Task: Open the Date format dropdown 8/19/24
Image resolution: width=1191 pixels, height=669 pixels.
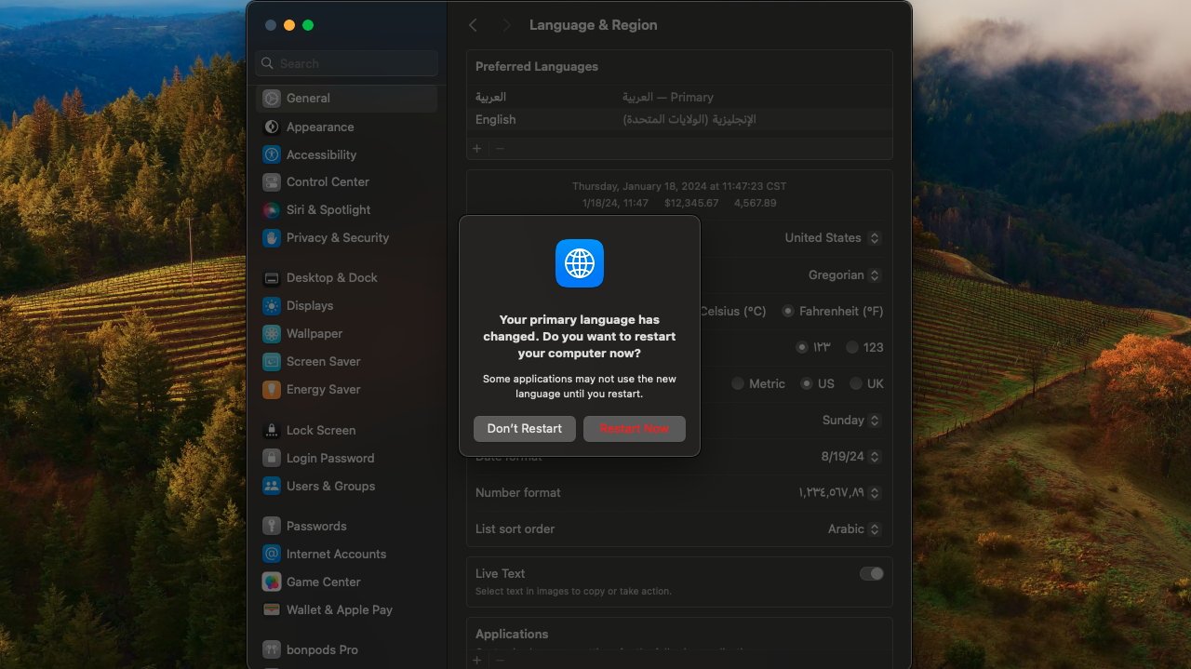Action: coord(850,457)
